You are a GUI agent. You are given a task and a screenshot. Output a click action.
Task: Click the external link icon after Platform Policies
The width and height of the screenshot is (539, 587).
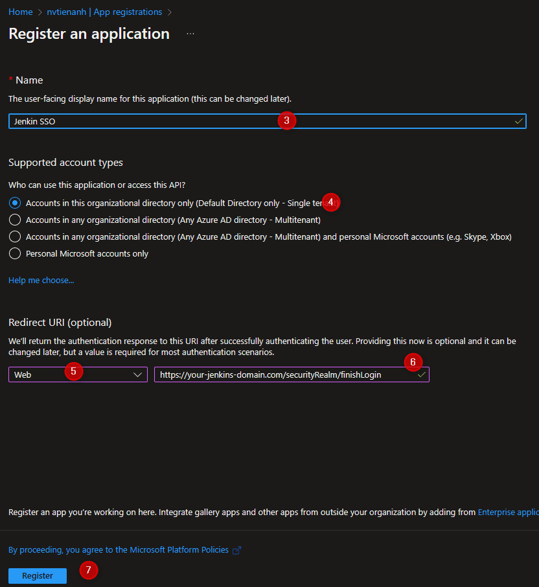tap(236, 550)
